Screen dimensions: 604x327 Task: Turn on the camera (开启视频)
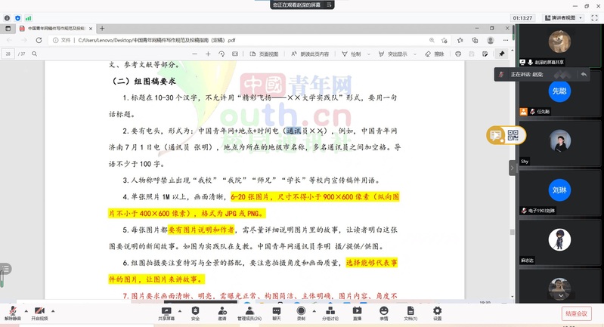[x=39, y=313]
